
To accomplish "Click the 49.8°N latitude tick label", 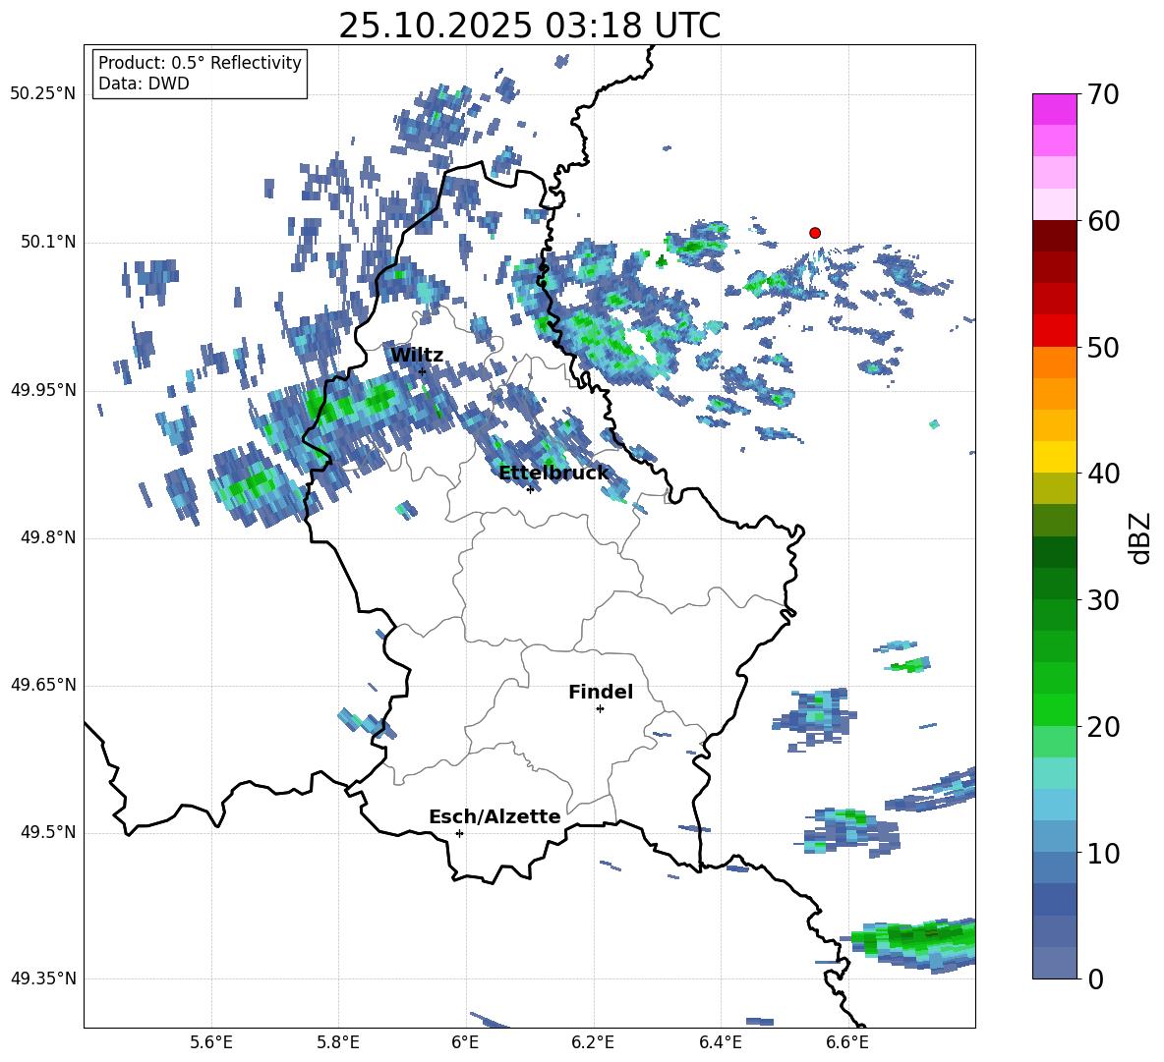I will pyautogui.click(x=48, y=537).
